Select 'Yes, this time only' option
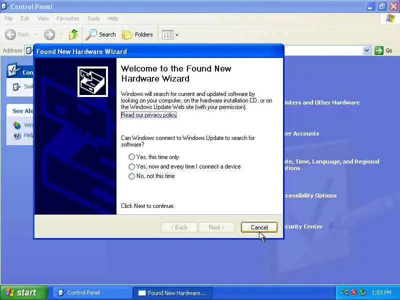Viewport: 400px width, 300px height. [131, 156]
